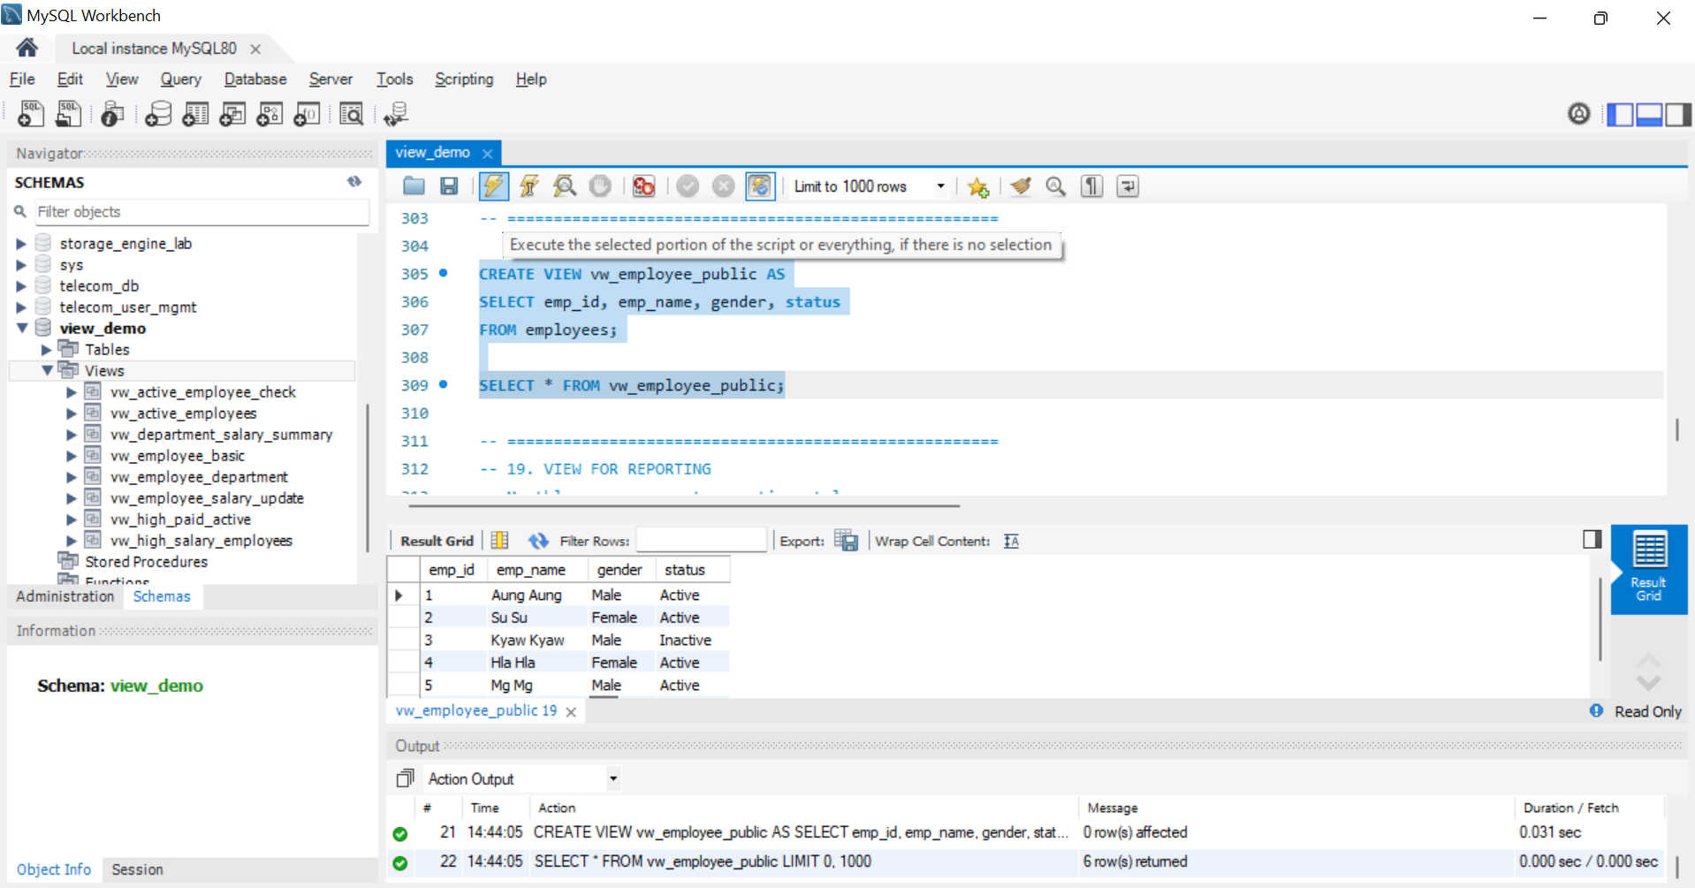Image resolution: width=1695 pixels, height=888 pixels.
Task: Close vw_employee_public 19 result tab
Action: pyautogui.click(x=571, y=712)
